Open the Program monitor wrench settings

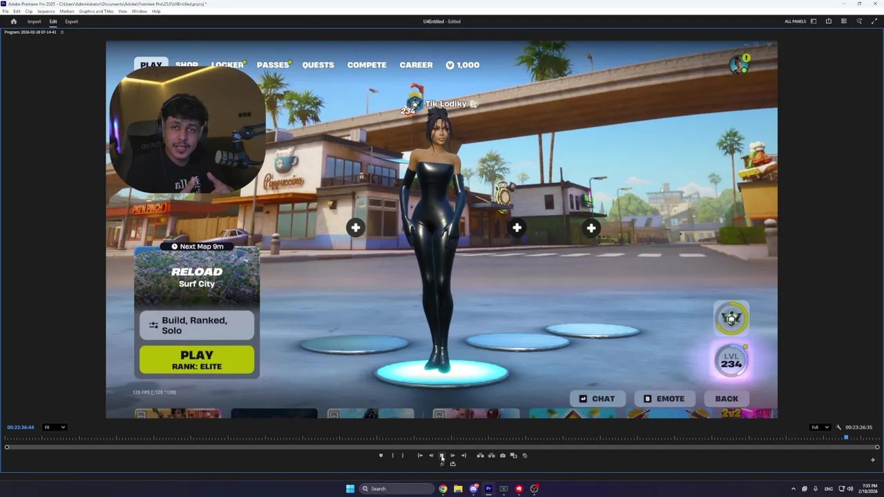tap(838, 427)
